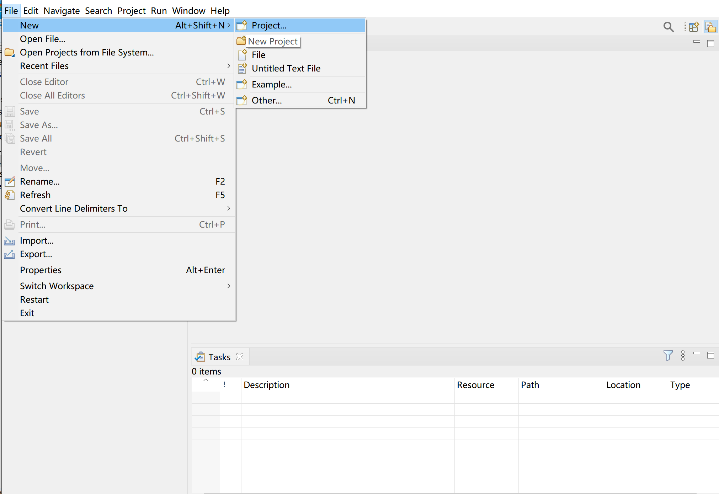This screenshot has height=494, width=719.
Task: Minimize the Tasks view panel
Action: [697, 353]
